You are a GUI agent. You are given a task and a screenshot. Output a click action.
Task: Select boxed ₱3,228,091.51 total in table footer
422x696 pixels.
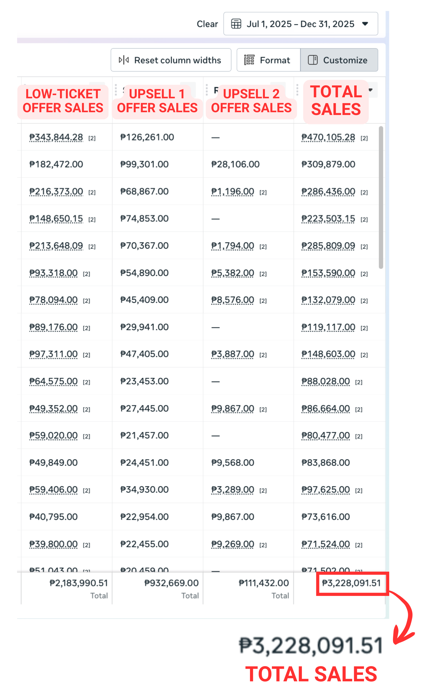pos(351,583)
